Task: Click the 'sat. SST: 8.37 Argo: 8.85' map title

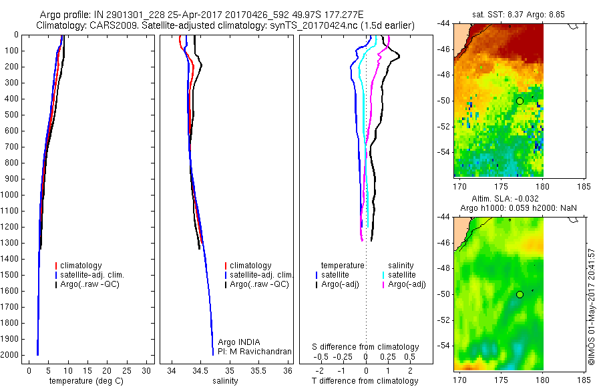Action: 518,15
